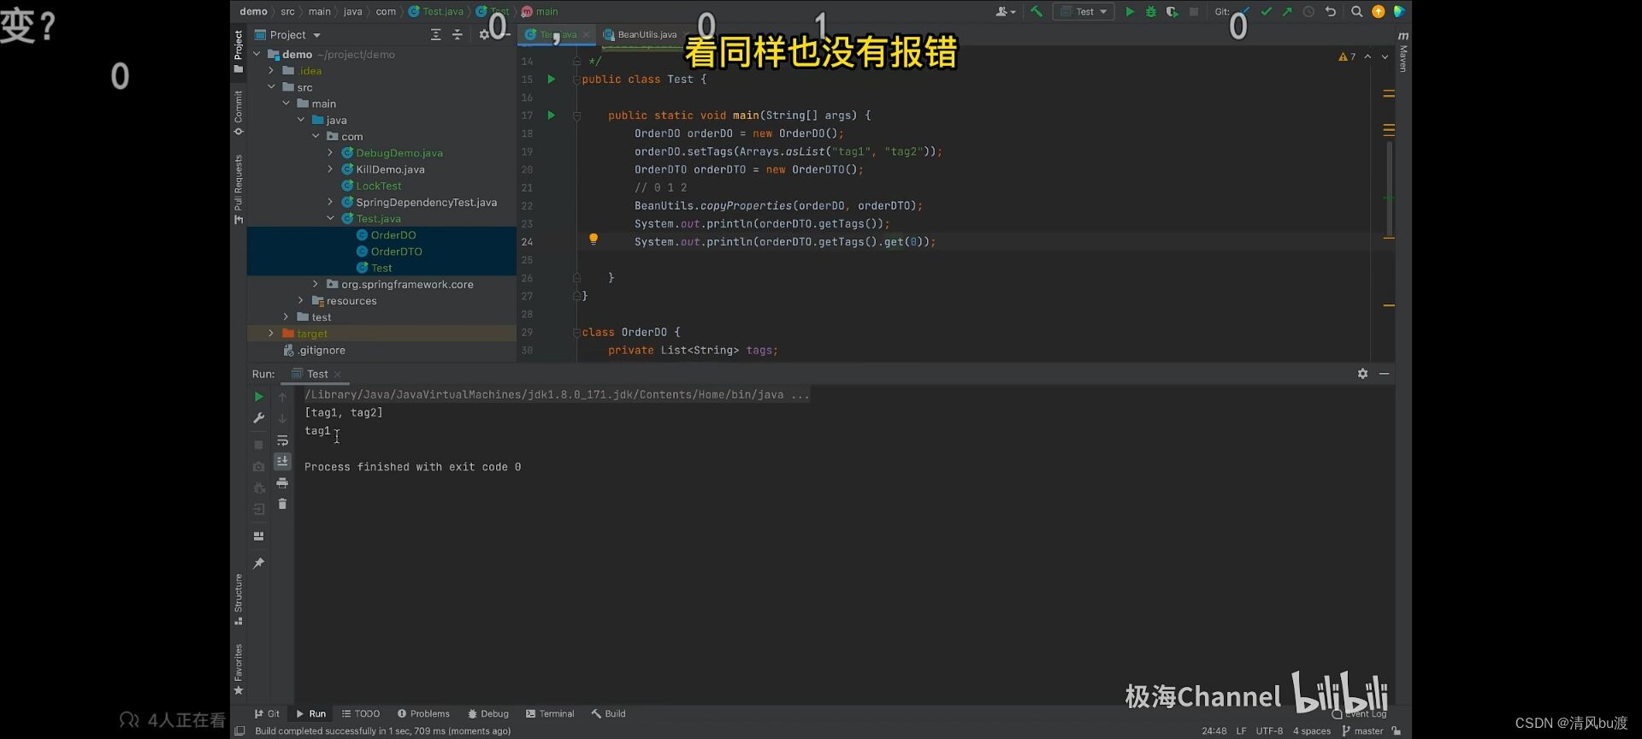The image size is (1642, 739).
Task: Go to next highlighted problem arrow
Action: [1385, 56]
